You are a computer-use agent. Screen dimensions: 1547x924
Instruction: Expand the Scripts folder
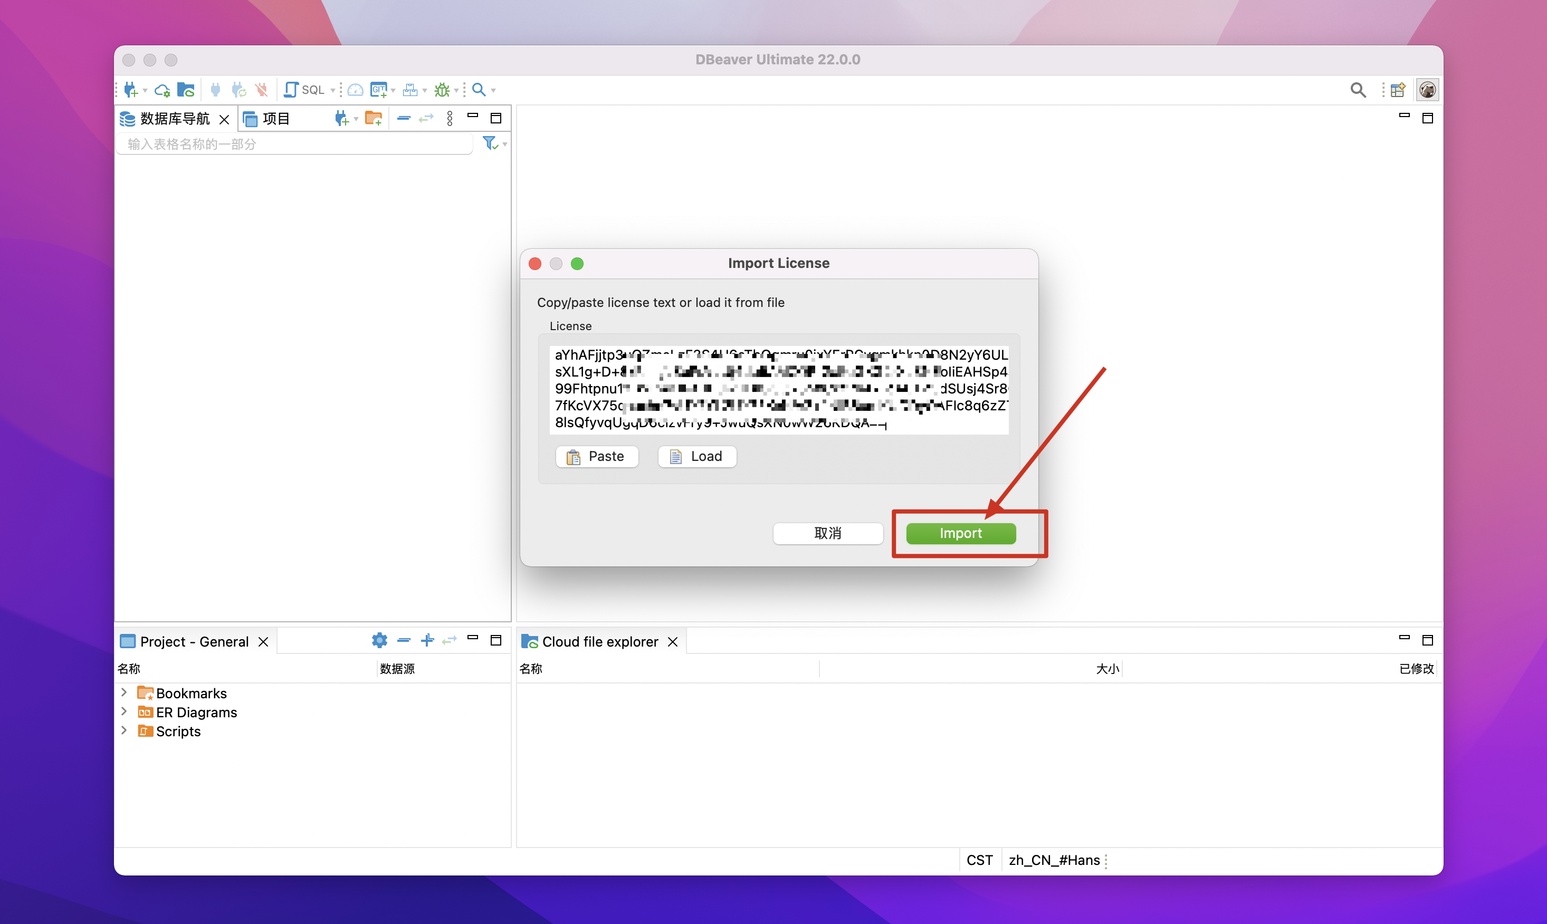pyautogui.click(x=124, y=730)
